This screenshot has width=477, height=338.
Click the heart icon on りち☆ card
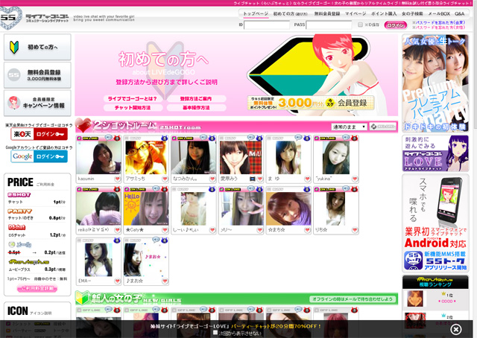[x=355, y=230]
